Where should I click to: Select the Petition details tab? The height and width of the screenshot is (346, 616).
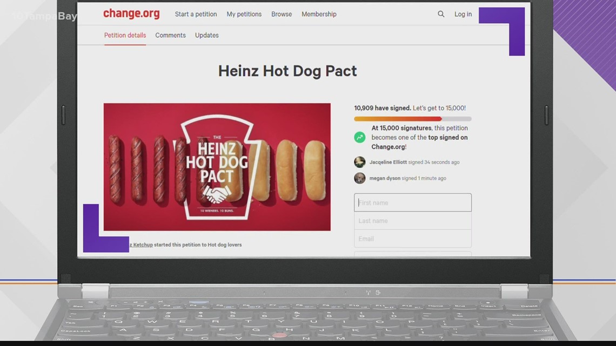[x=125, y=35]
